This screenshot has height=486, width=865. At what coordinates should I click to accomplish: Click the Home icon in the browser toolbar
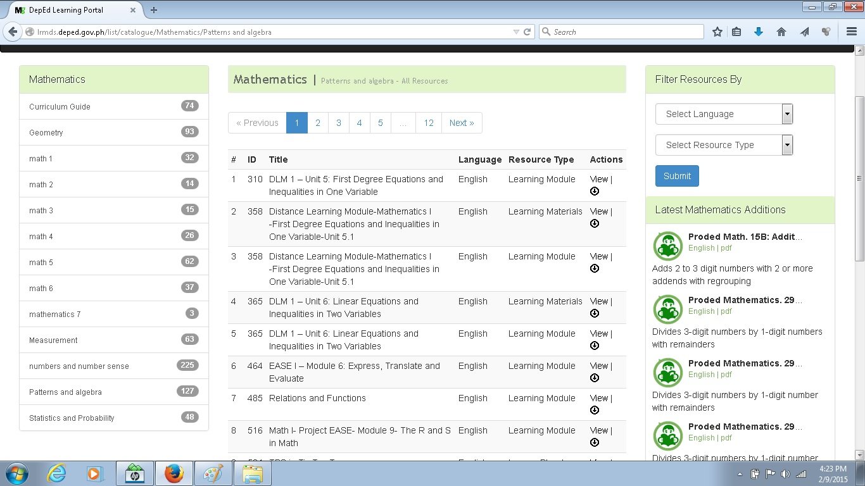781,31
